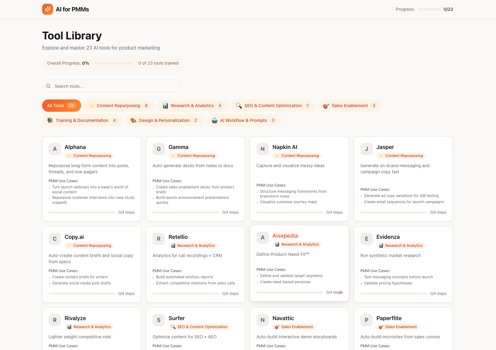Click the Copy.ai letter C avatar
The width and height of the screenshot is (496, 350).
click(x=55, y=239)
